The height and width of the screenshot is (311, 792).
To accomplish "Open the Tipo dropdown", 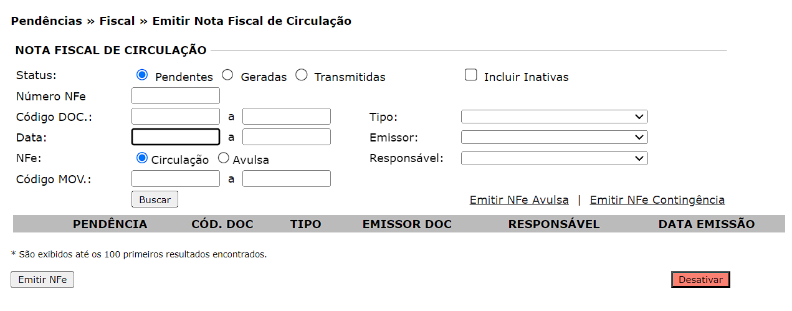I will click(554, 117).
